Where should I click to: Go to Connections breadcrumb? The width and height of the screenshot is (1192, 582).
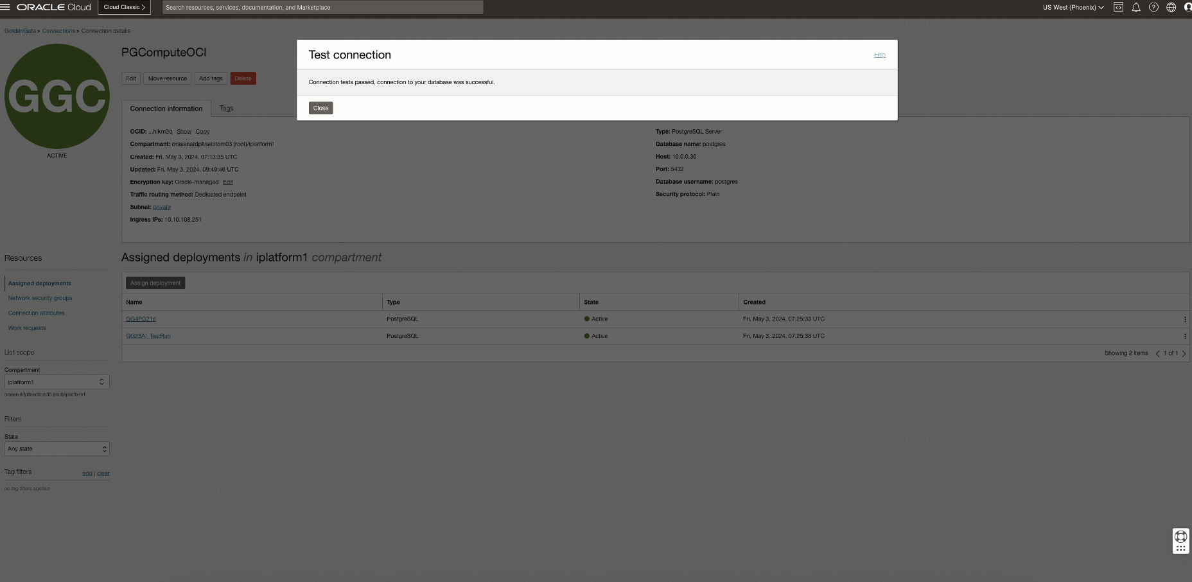pos(58,31)
